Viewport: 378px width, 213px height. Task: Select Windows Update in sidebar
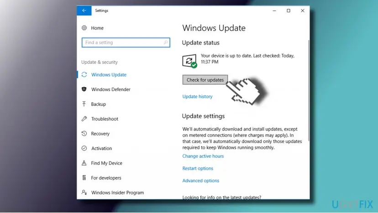(x=109, y=75)
